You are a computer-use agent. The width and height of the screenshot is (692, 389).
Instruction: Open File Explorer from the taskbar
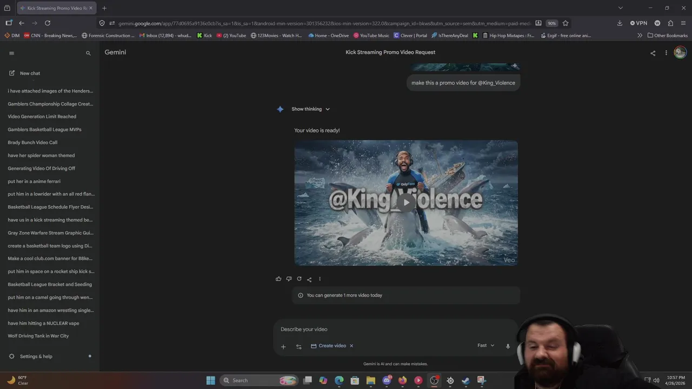(x=371, y=380)
